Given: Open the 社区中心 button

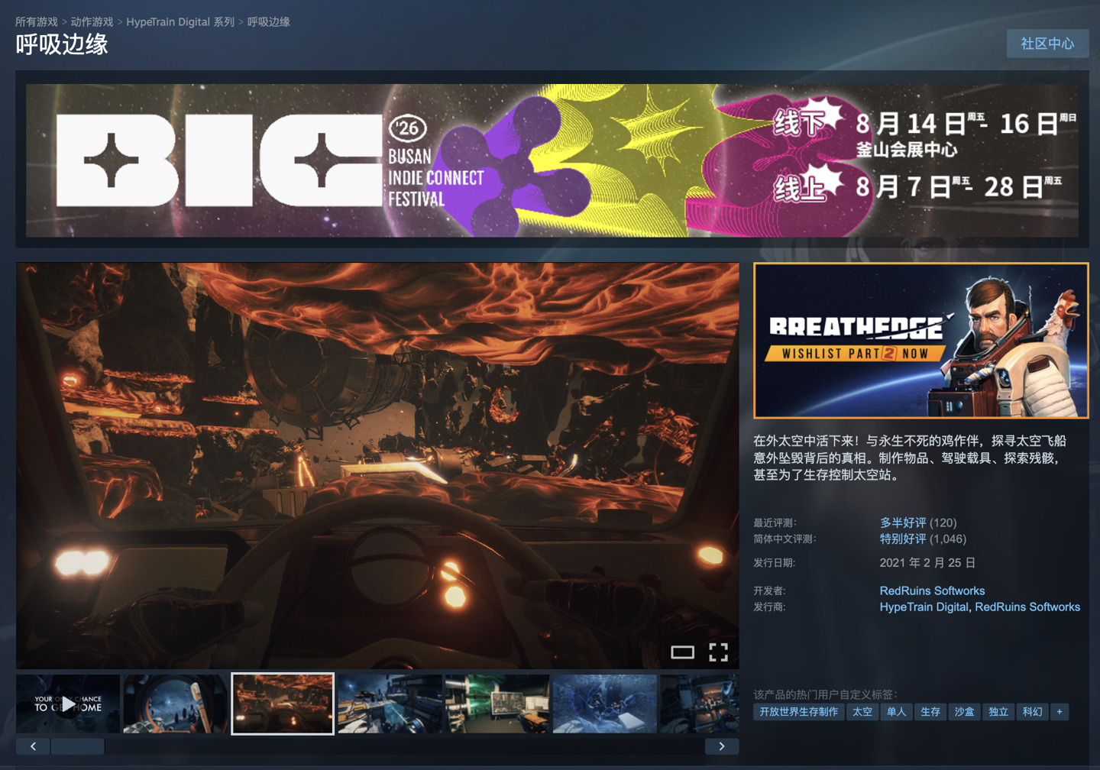Looking at the screenshot, I should (1047, 44).
